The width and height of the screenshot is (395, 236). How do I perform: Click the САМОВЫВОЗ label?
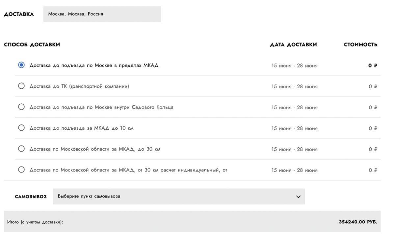pos(31,197)
